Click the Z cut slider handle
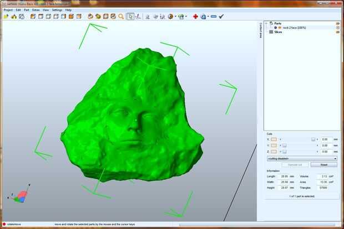Screen dimensions: 344x229 284,152
